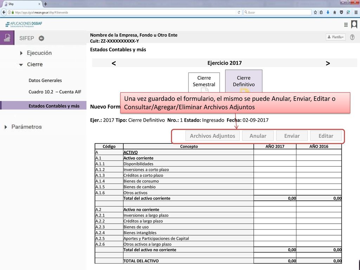Click the padlock site security icon

tap(13, 12)
